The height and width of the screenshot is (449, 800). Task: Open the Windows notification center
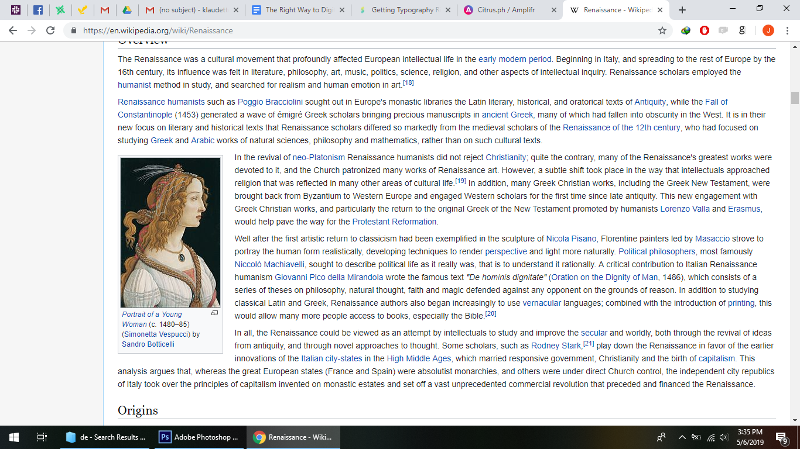pyautogui.click(x=782, y=437)
